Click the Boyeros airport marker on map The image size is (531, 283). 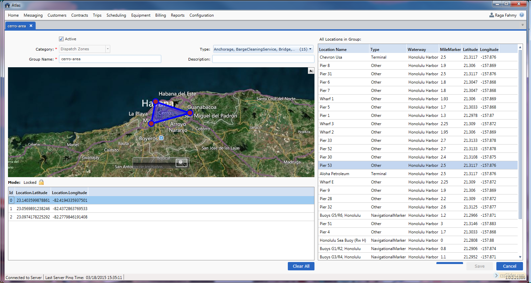coord(161,138)
